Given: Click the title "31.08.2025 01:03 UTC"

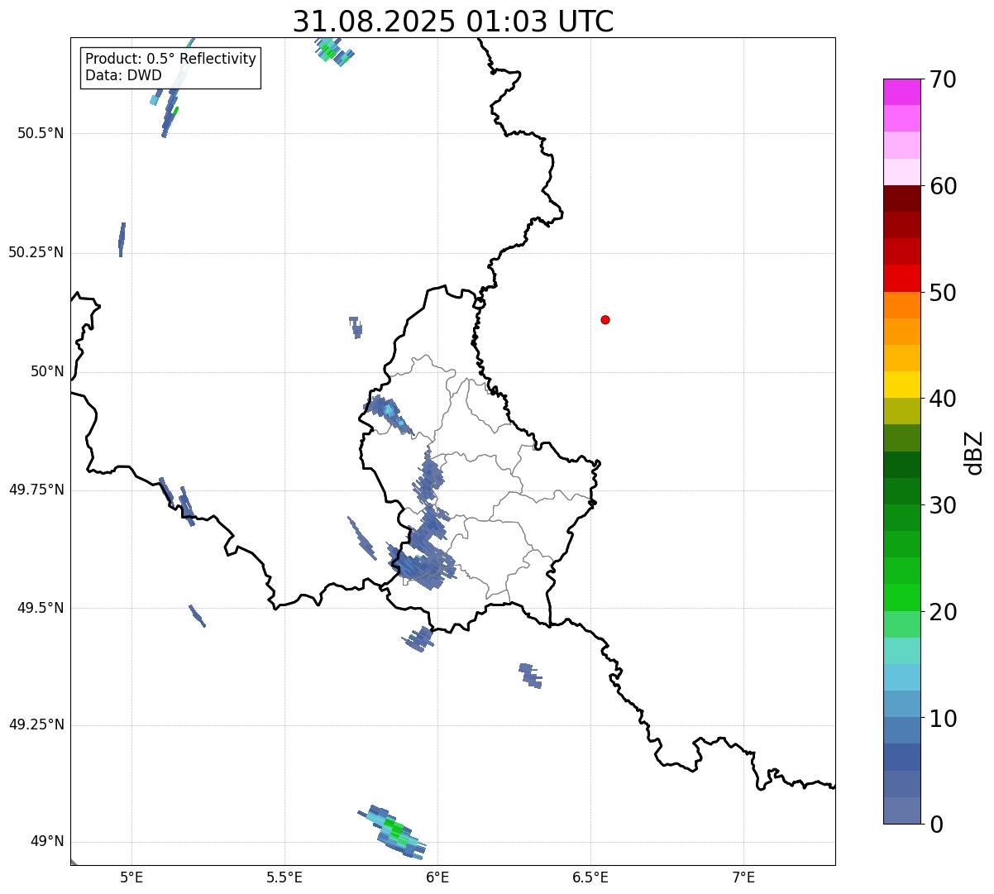Looking at the screenshot, I should [453, 22].
